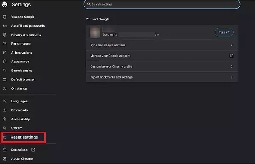The height and width of the screenshot is (164, 255).
Task: Click the Chrome icon for About Chrome
Action: pyautogui.click(x=5, y=158)
